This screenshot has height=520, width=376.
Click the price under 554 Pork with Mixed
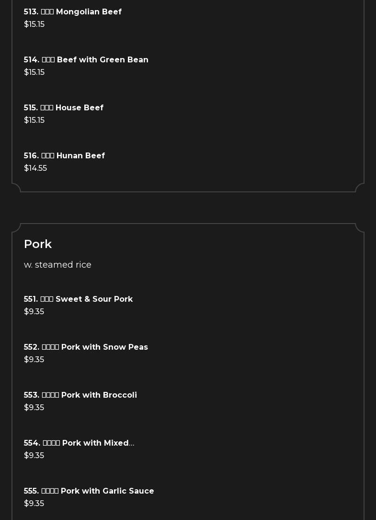[34, 455]
